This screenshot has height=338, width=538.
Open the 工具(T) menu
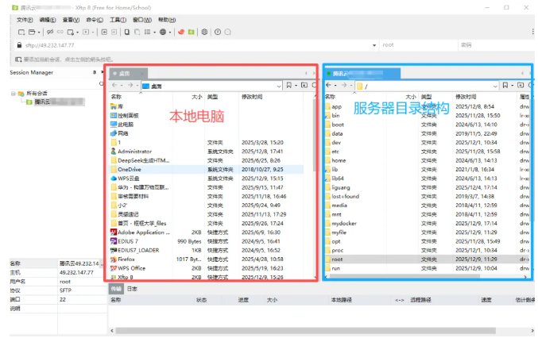tap(117, 18)
